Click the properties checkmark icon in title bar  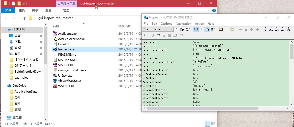(x=14, y=3)
